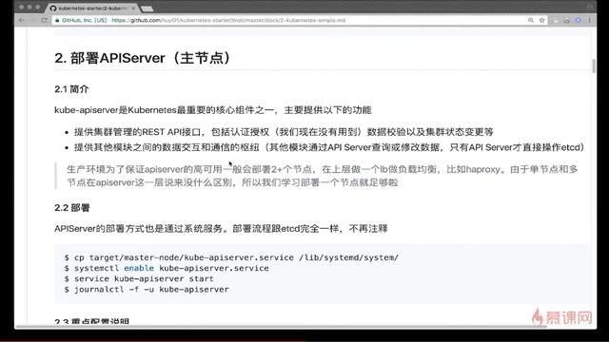Viewport: 609px width, 342px height.
Task: Select the kubernetes-starter browser tab
Action: coord(92,9)
